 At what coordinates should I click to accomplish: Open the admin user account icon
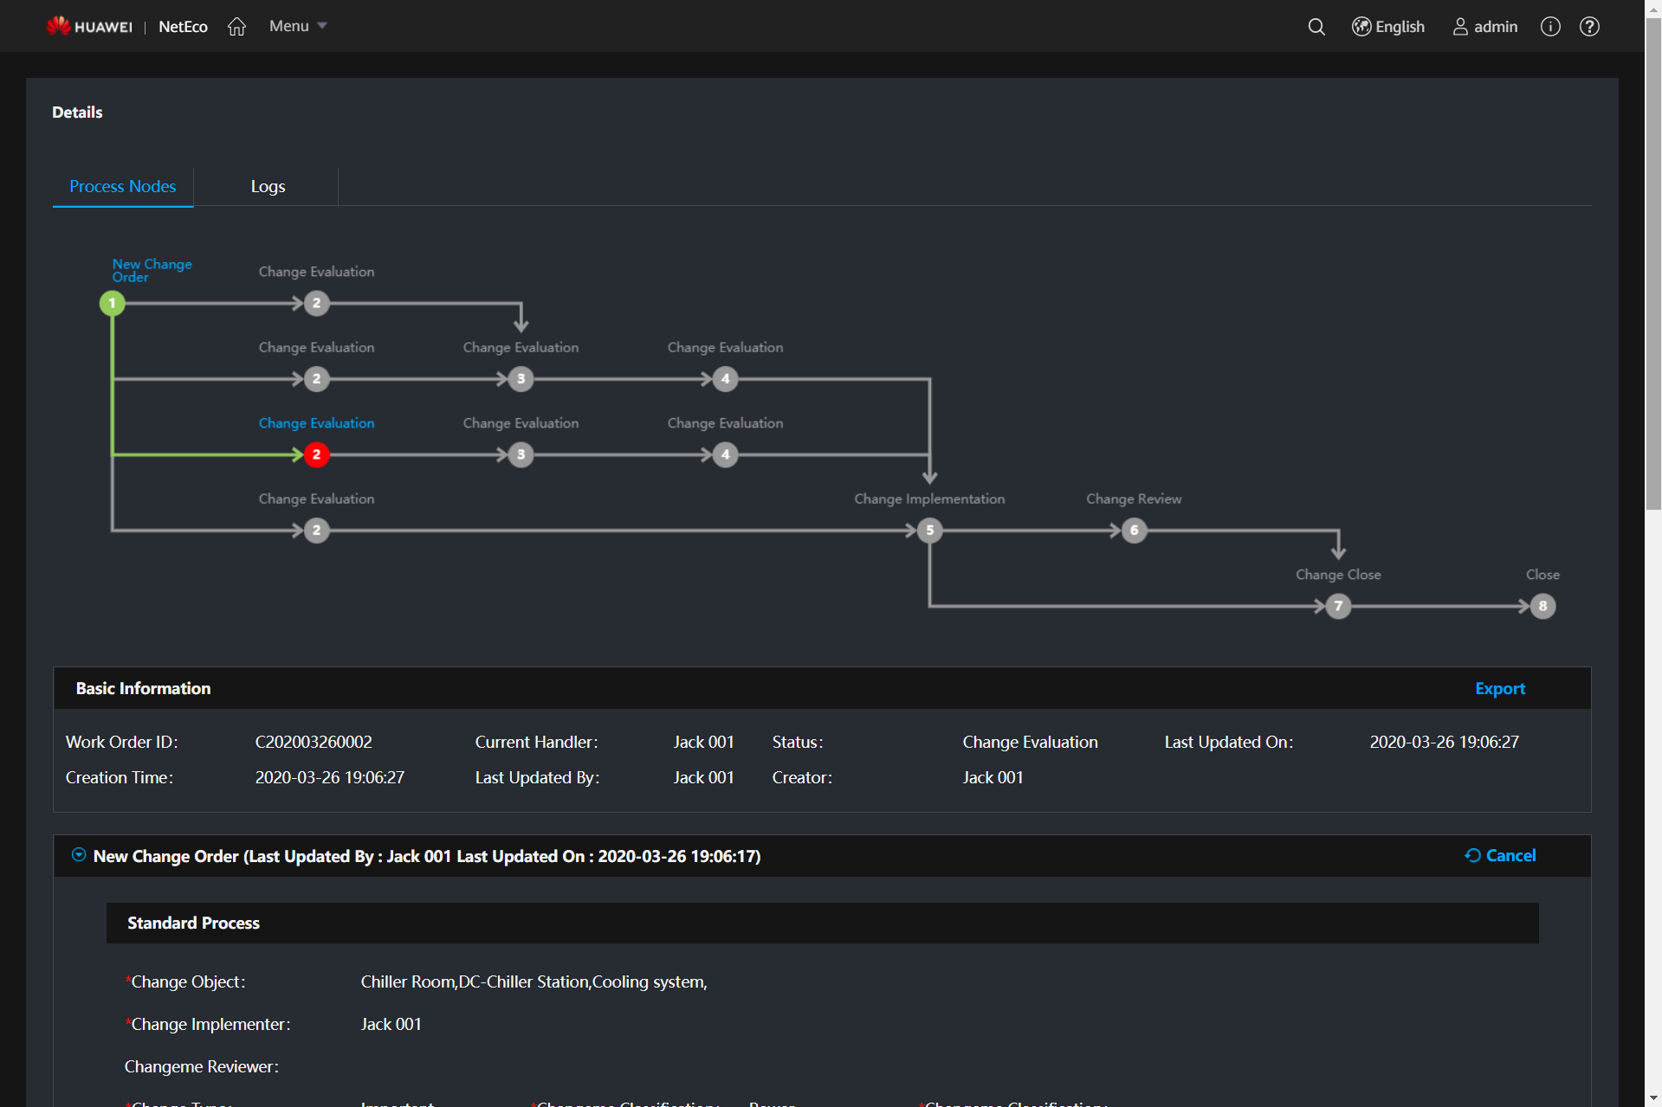click(1460, 27)
